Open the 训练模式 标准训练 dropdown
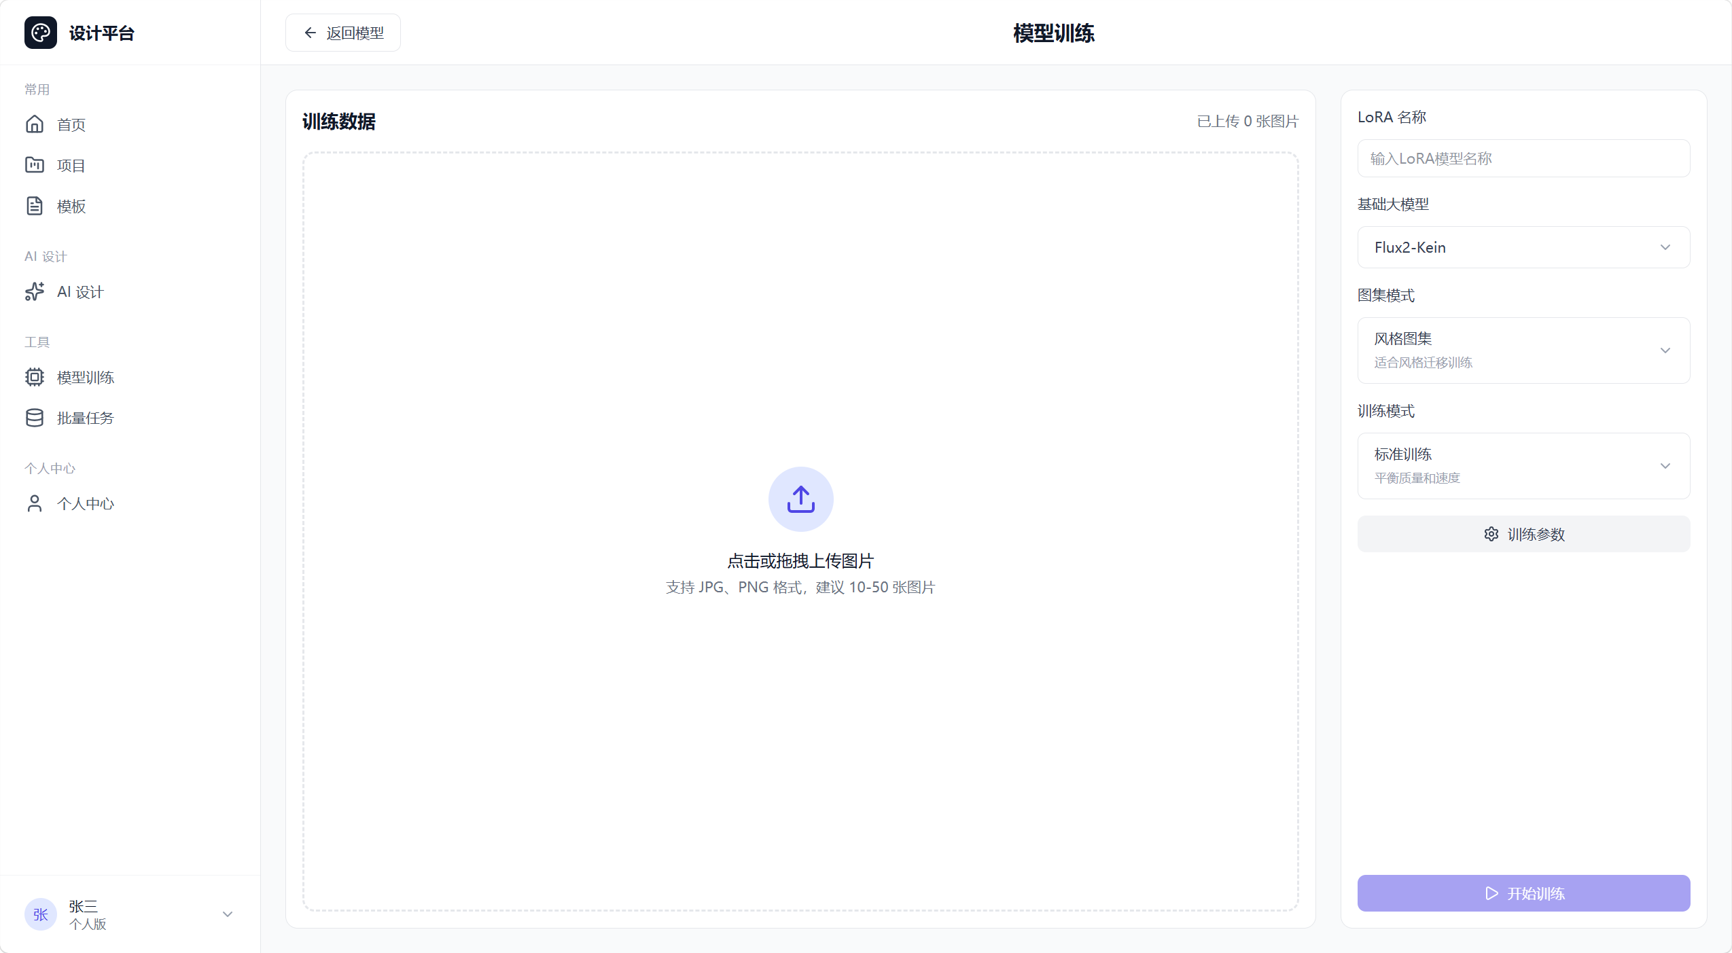The image size is (1732, 953). coord(1523,466)
